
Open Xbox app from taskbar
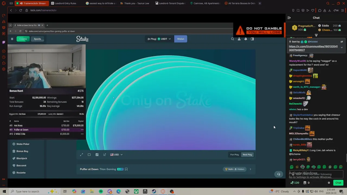tap(136, 191)
